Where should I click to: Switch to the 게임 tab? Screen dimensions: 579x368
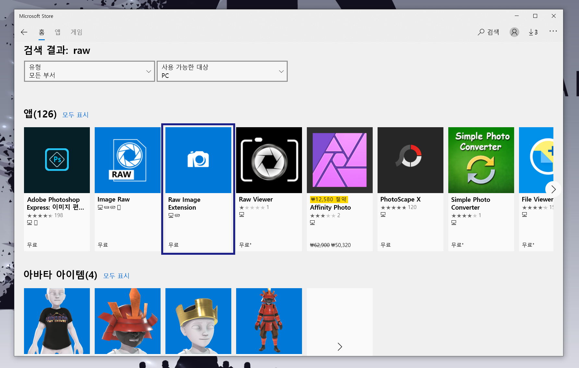[77, 32]
